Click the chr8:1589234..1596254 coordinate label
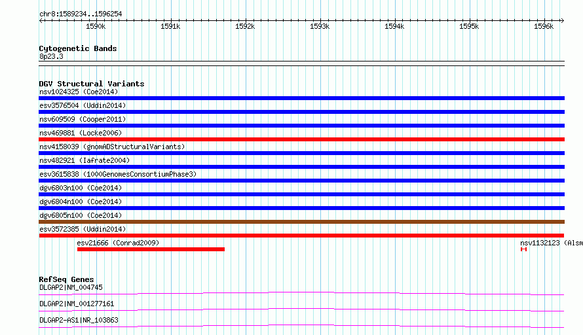The width and height of the screenshot is (583, 335). 81,14
